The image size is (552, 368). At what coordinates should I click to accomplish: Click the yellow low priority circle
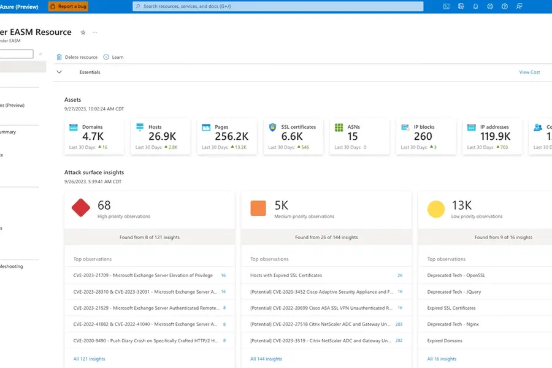point(436,209)
